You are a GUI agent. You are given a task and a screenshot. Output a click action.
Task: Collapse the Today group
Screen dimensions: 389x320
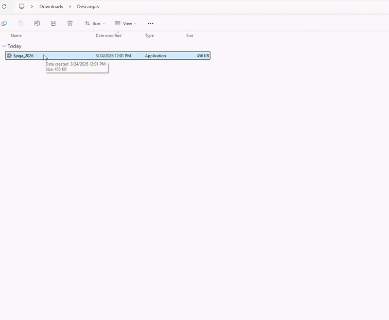pos(4,46)
